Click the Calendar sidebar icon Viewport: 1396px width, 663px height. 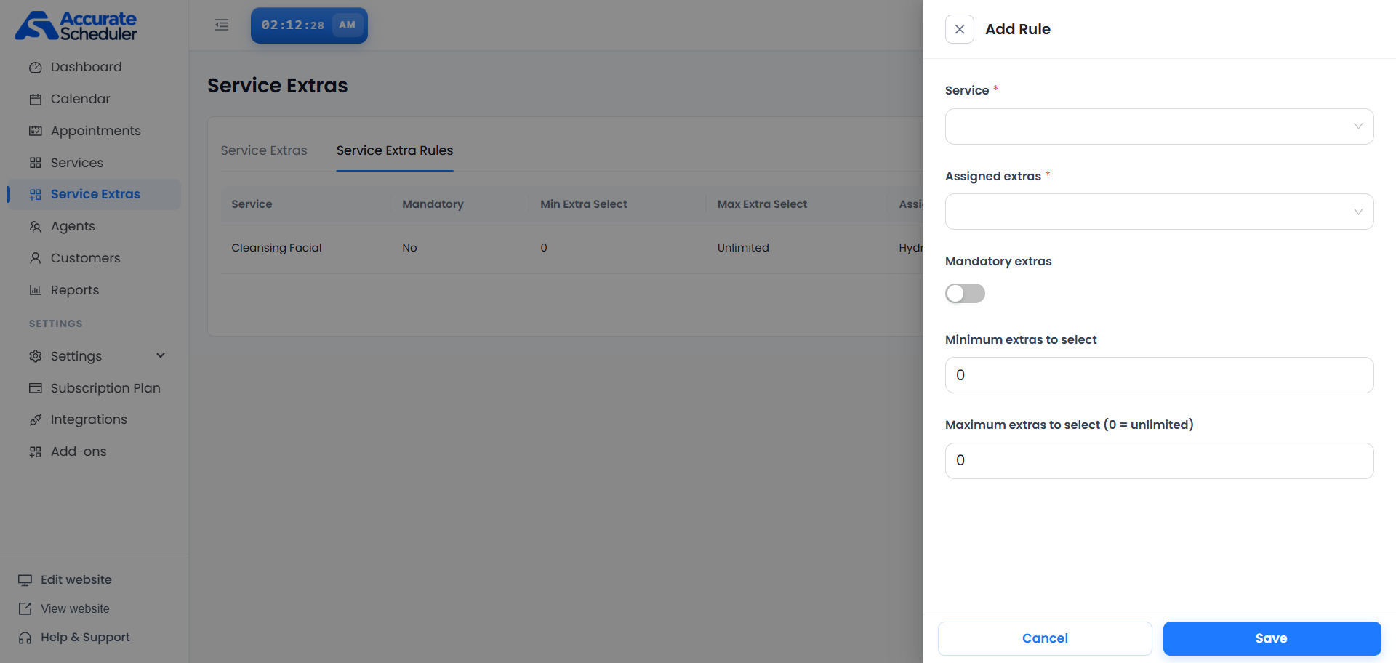click(35, 100)
